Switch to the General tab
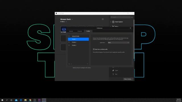 click(x=71, y=31)
